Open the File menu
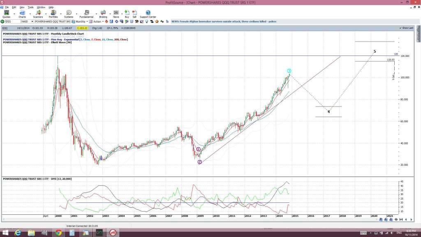 tap(7, 7)
